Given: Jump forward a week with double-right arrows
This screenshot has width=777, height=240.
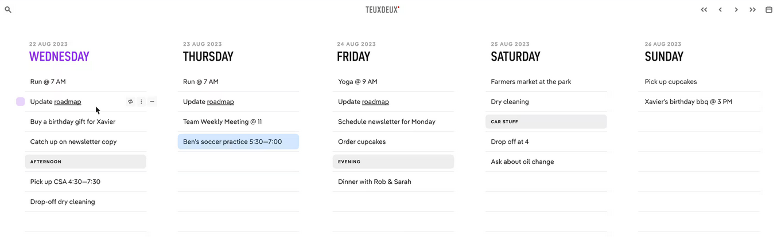Looking at the screenshot, I should pyautogui.click(x=752, y=10).
